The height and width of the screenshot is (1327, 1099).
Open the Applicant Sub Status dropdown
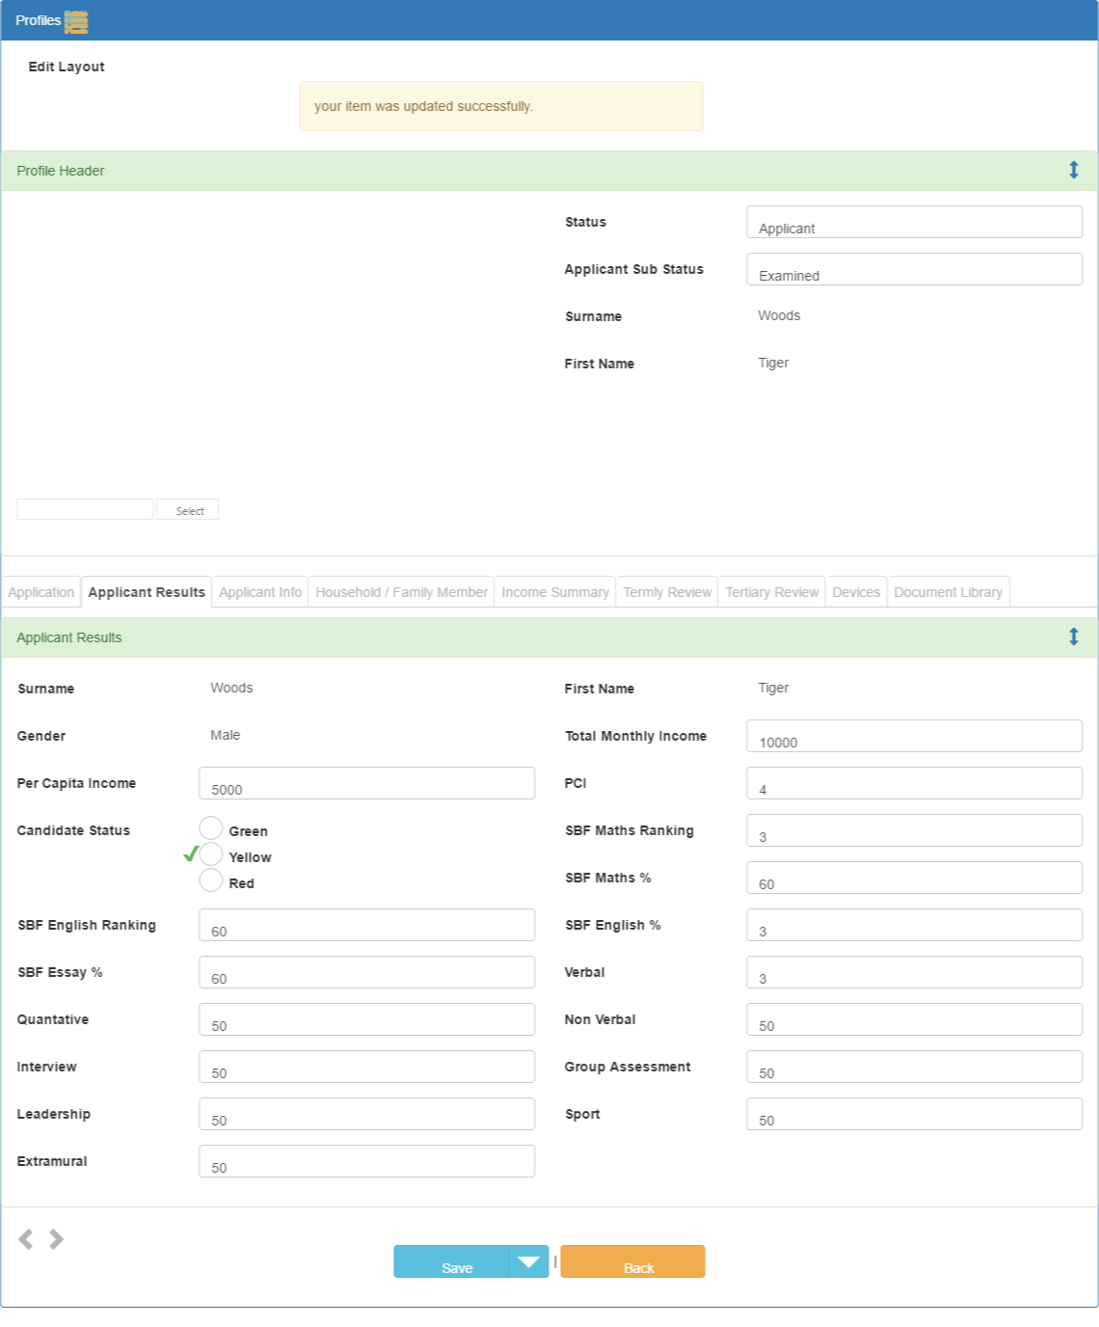click(x=914, y=269)
